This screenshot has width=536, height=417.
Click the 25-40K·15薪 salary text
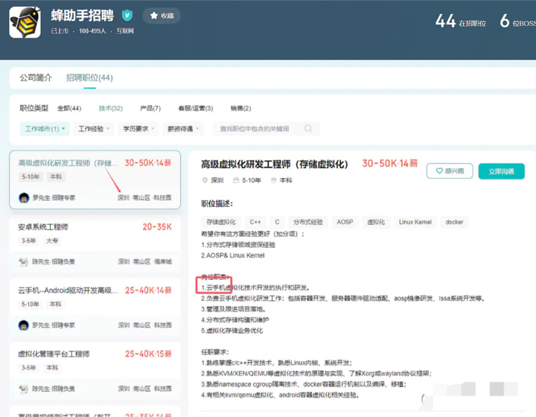pyautogui.click(x=148, y=354)
